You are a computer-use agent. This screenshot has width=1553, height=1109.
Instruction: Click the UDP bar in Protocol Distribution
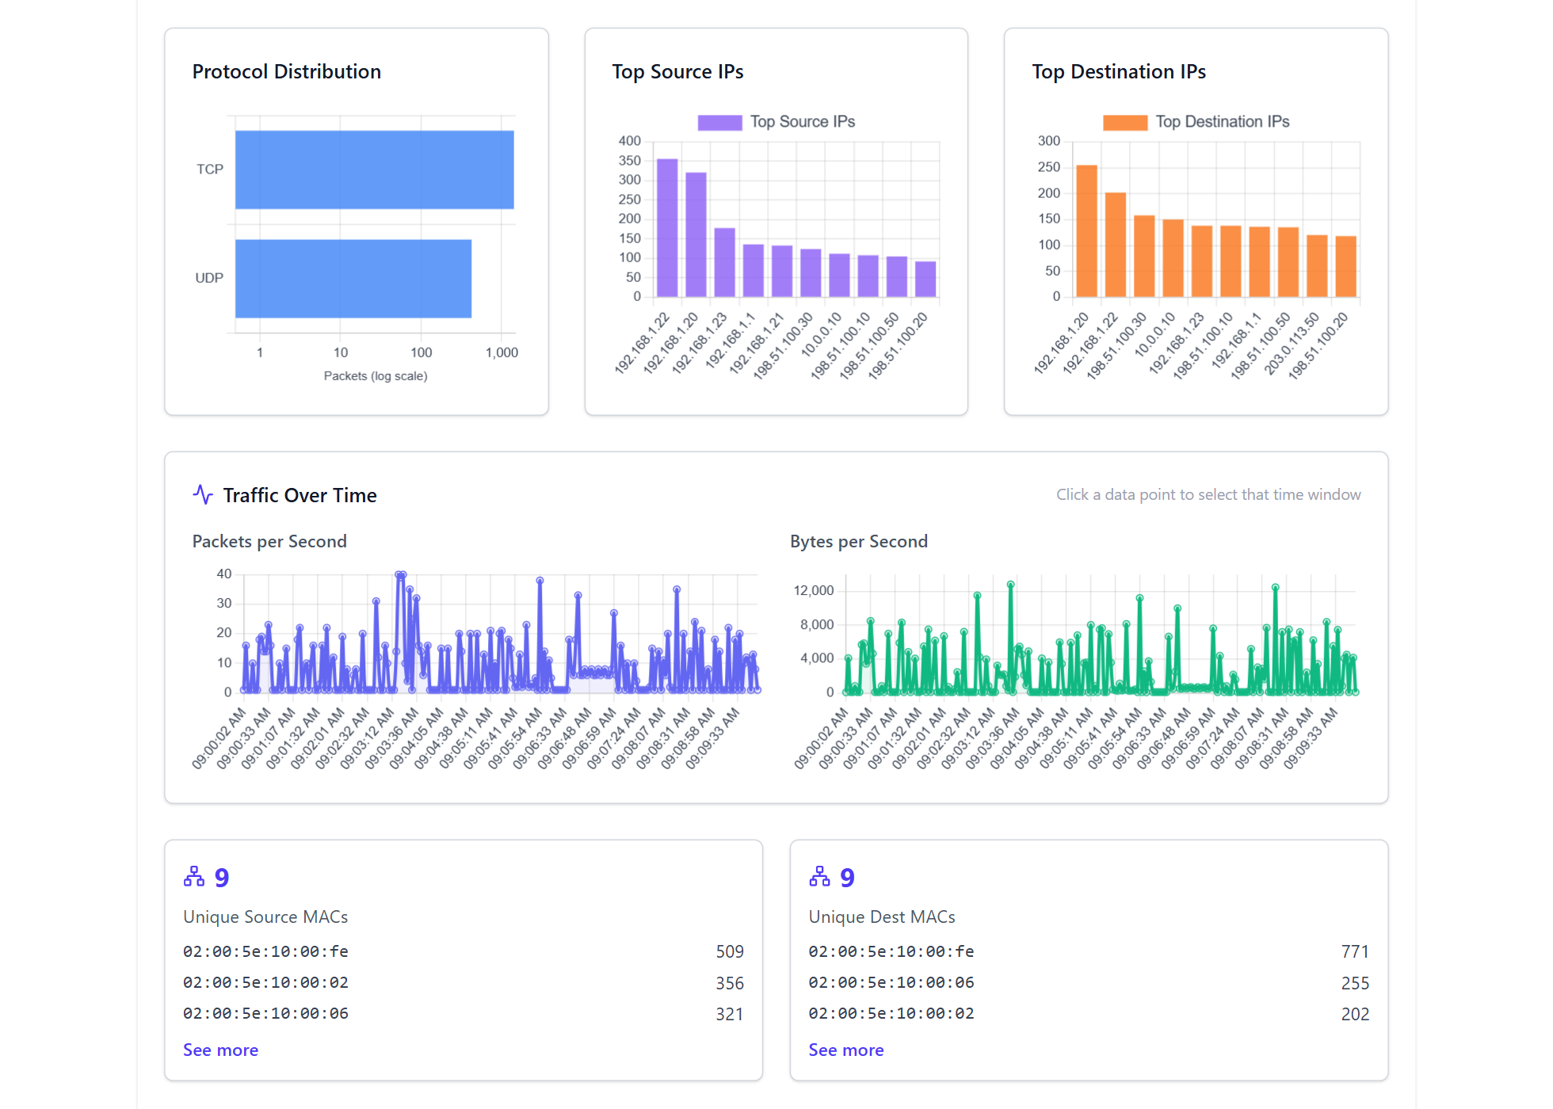353,278
